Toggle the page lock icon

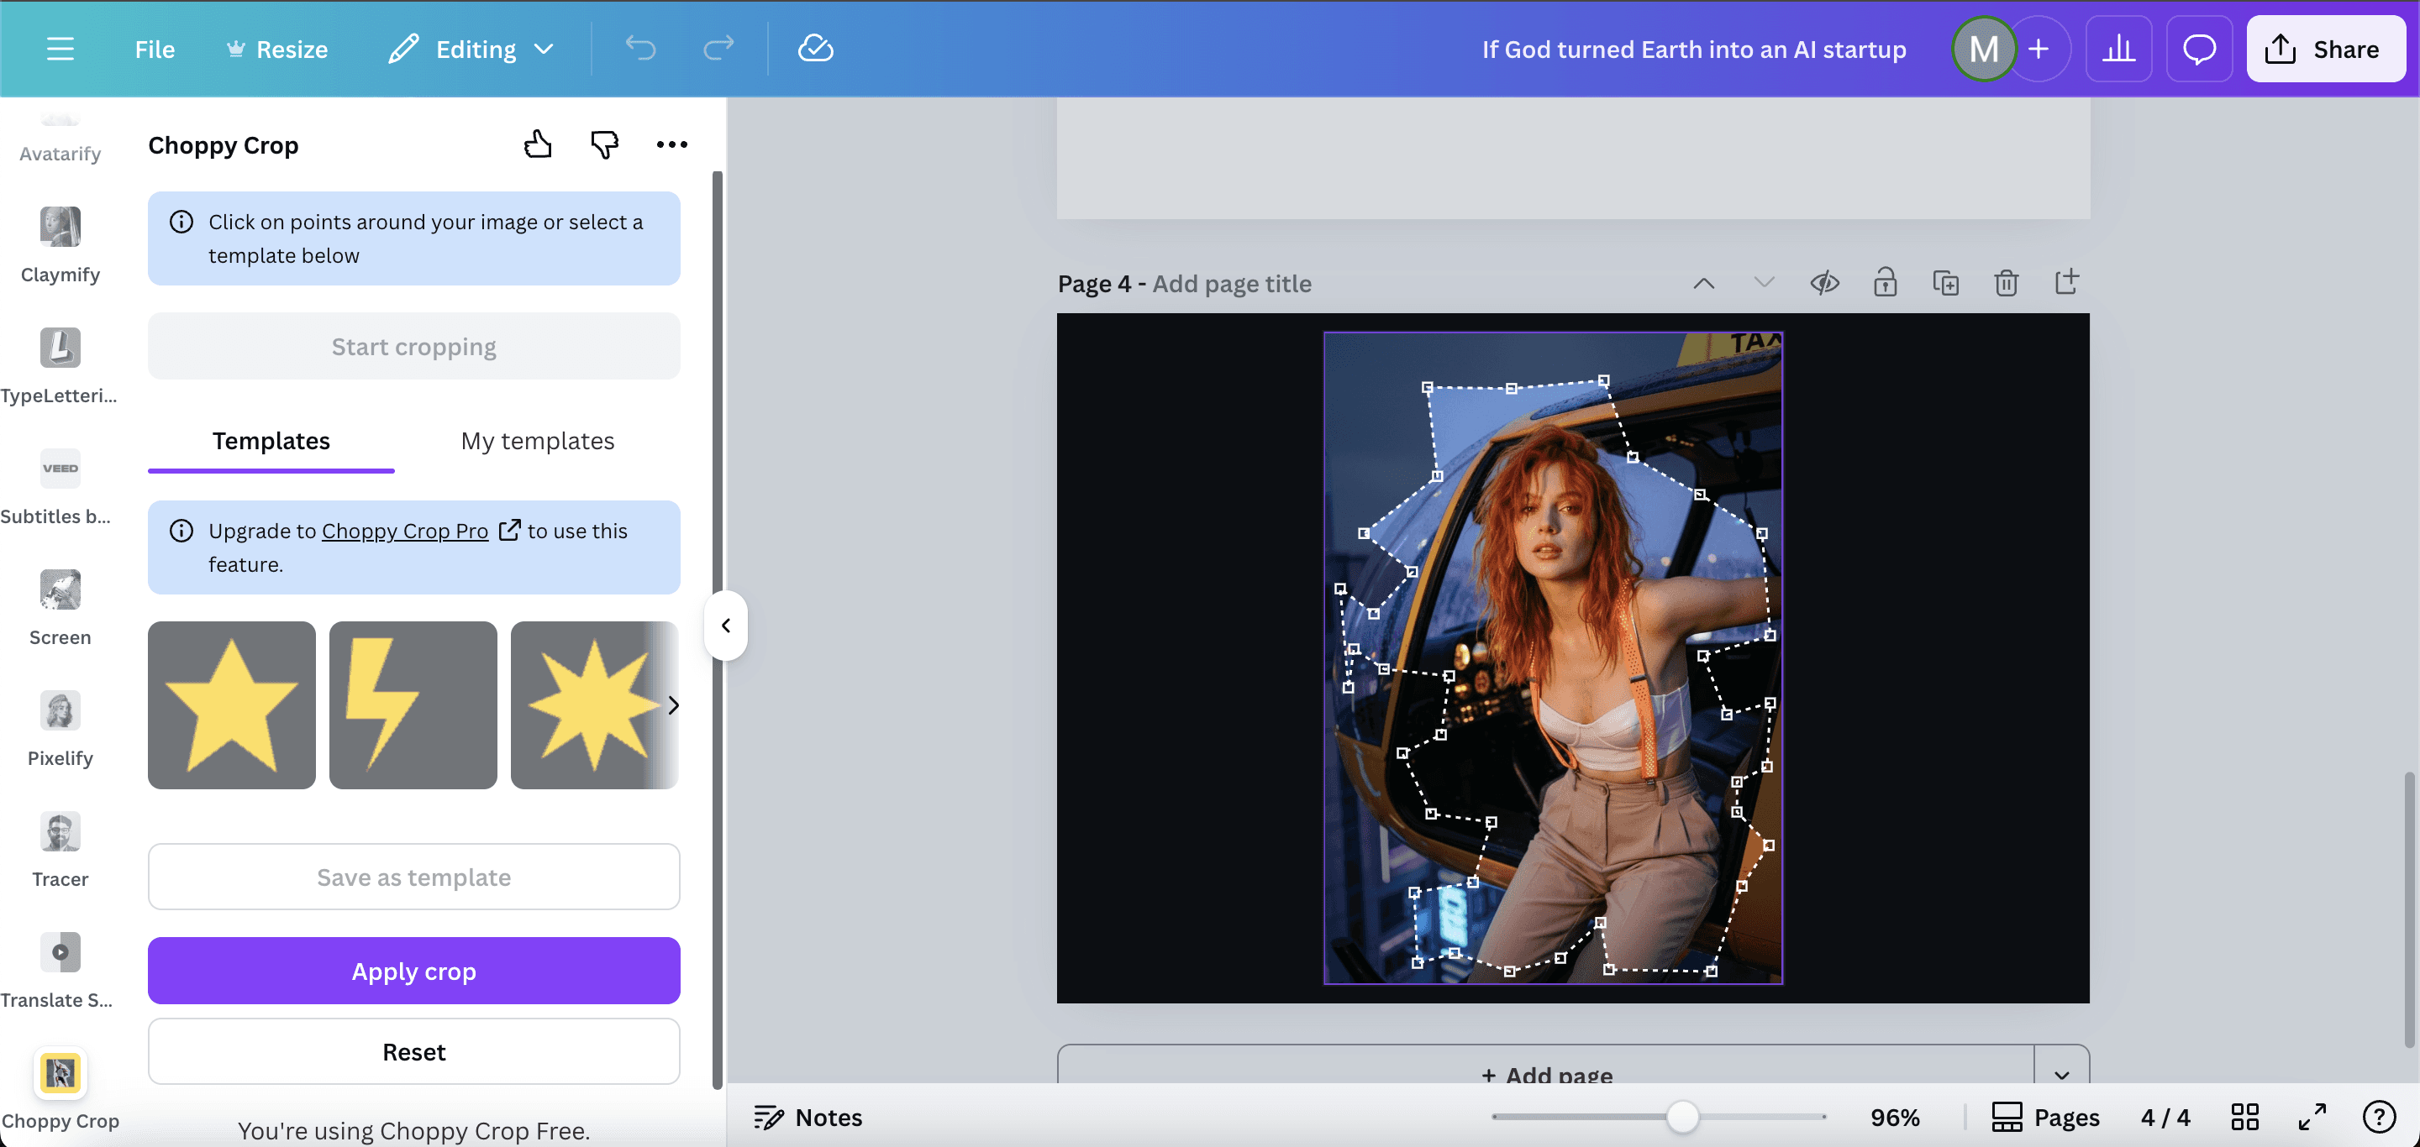pyautogui.click(x=1885, y=282)
